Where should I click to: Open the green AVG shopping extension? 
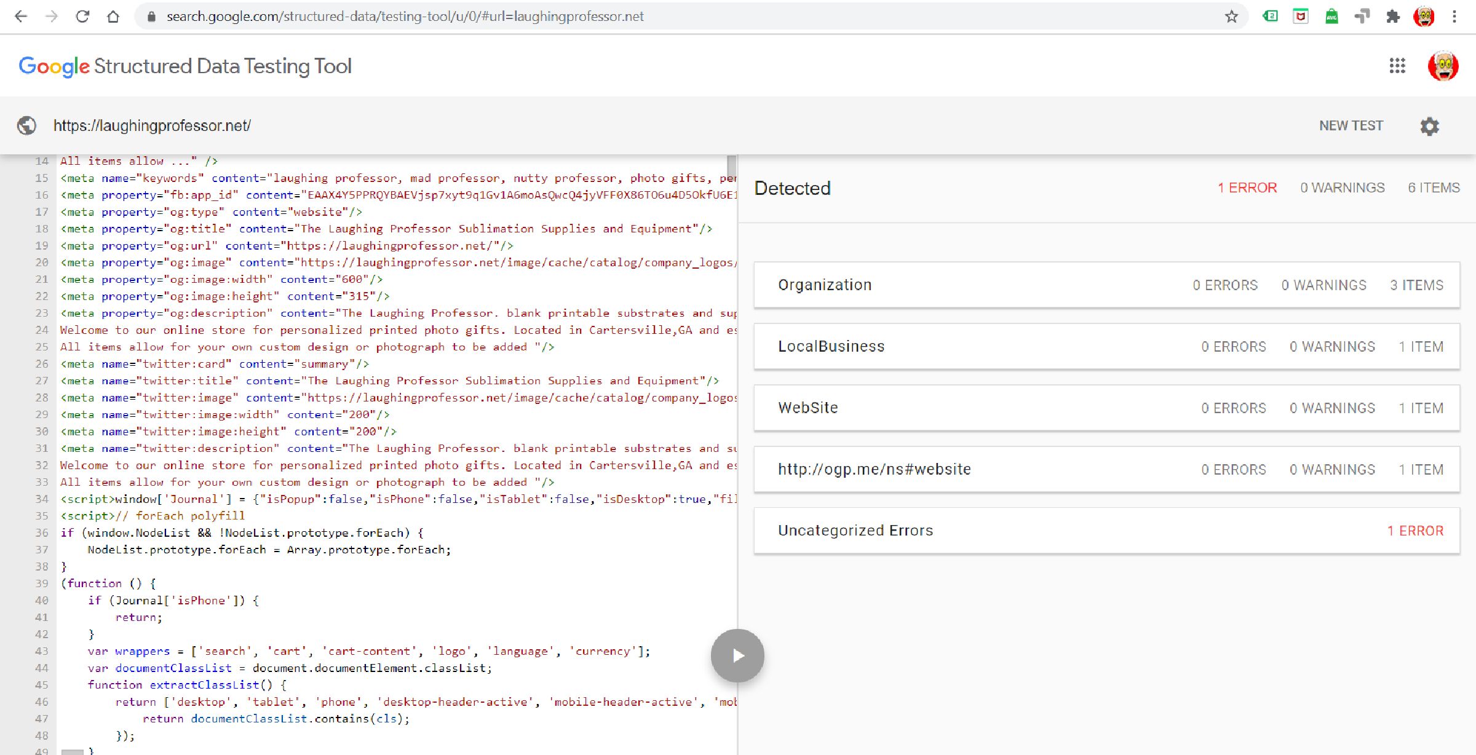coord(1331,16)
